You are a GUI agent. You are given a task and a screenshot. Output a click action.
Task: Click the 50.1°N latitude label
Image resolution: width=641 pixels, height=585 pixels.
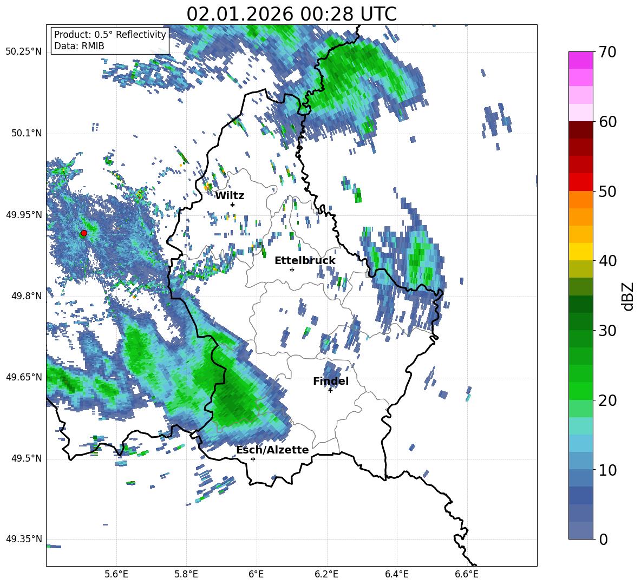[27, 133]
